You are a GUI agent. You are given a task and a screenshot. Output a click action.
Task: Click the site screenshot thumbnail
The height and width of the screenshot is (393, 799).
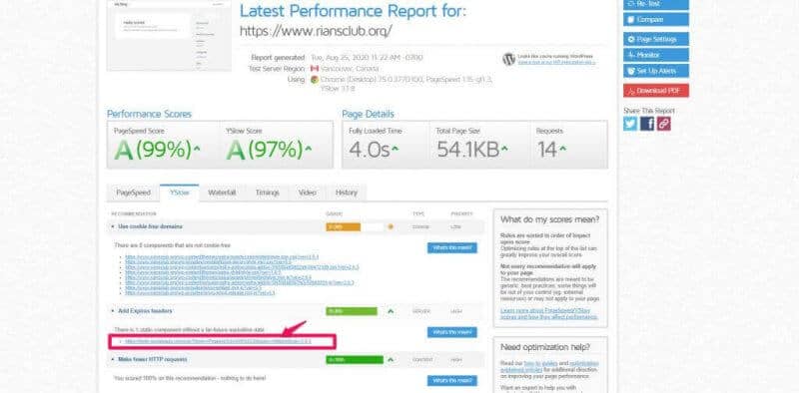click(169, 35)
